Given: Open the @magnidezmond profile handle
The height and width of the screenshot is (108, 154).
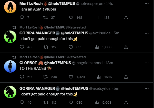Looking at the screenshot, I should 87,63.
